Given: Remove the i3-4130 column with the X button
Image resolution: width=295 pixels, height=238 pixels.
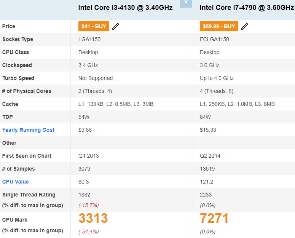Looking at the screenshot, I should 186,3.
